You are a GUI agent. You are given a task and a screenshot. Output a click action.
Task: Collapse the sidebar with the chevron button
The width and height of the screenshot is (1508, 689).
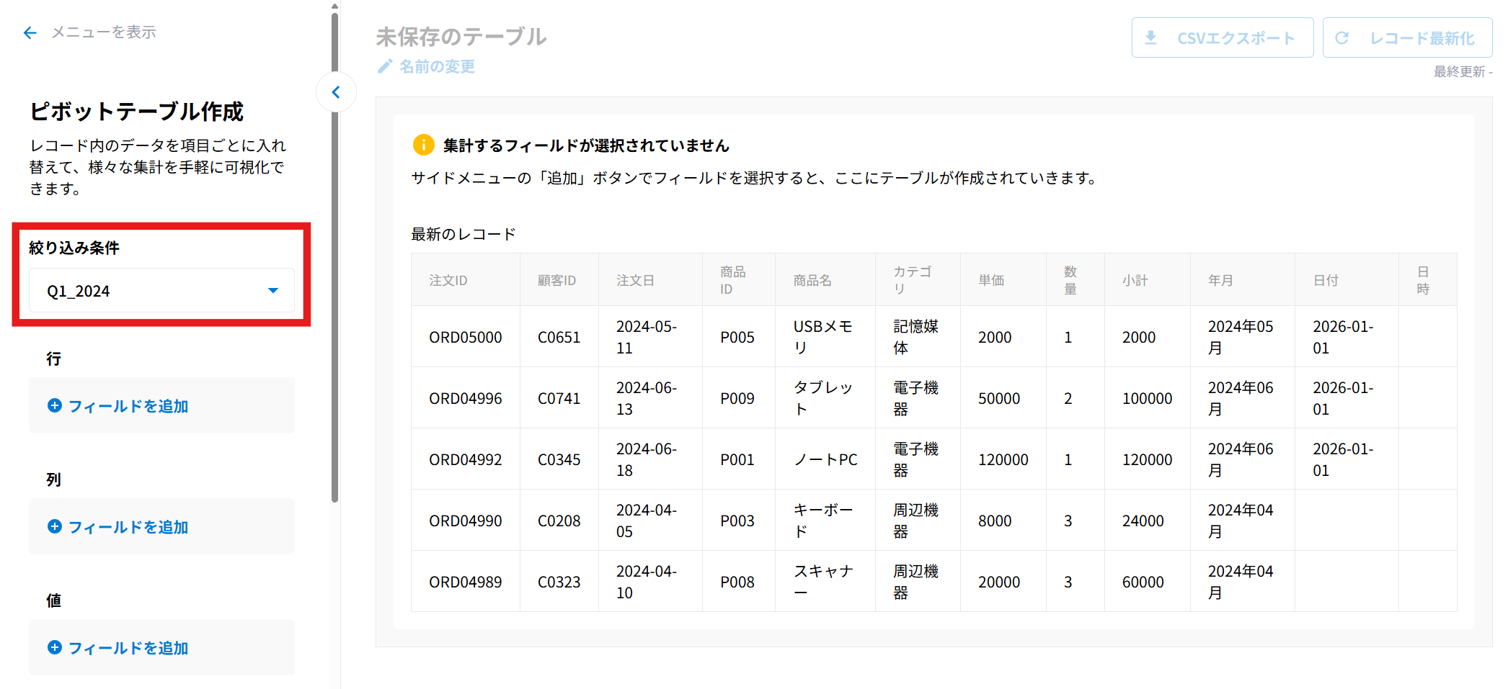[336, 92]
